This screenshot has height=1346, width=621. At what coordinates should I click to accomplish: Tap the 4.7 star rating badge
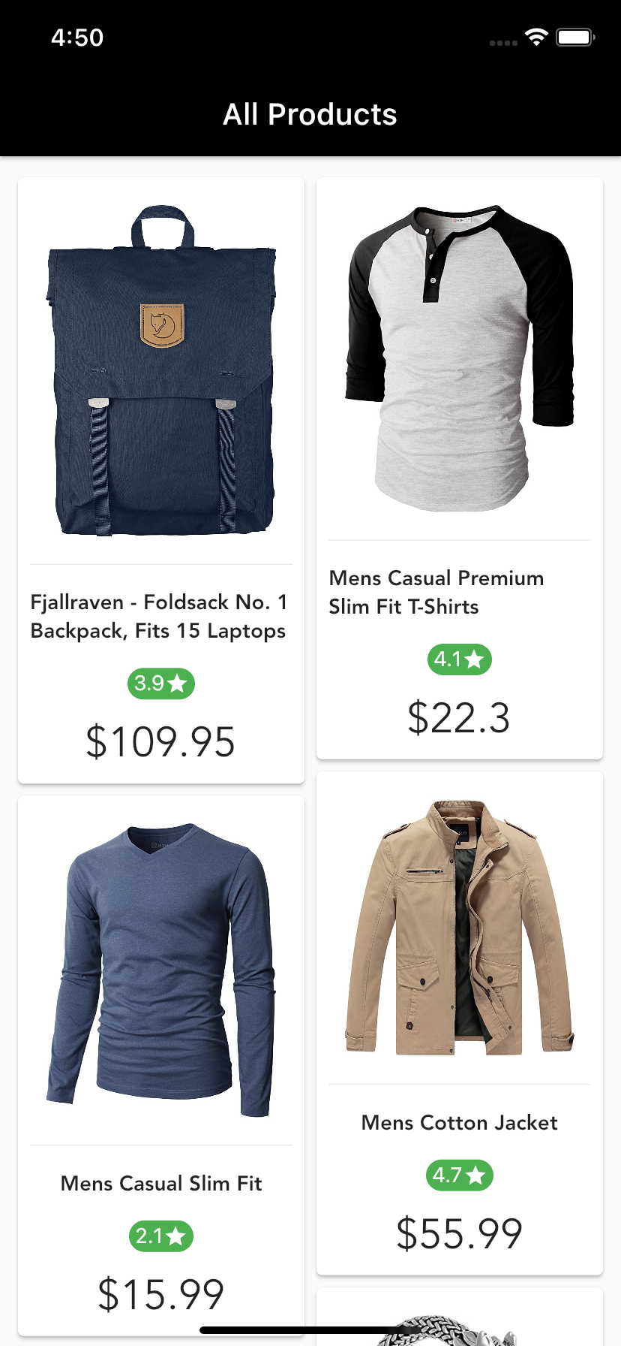pyautogui.click(x=460, y=1175)
